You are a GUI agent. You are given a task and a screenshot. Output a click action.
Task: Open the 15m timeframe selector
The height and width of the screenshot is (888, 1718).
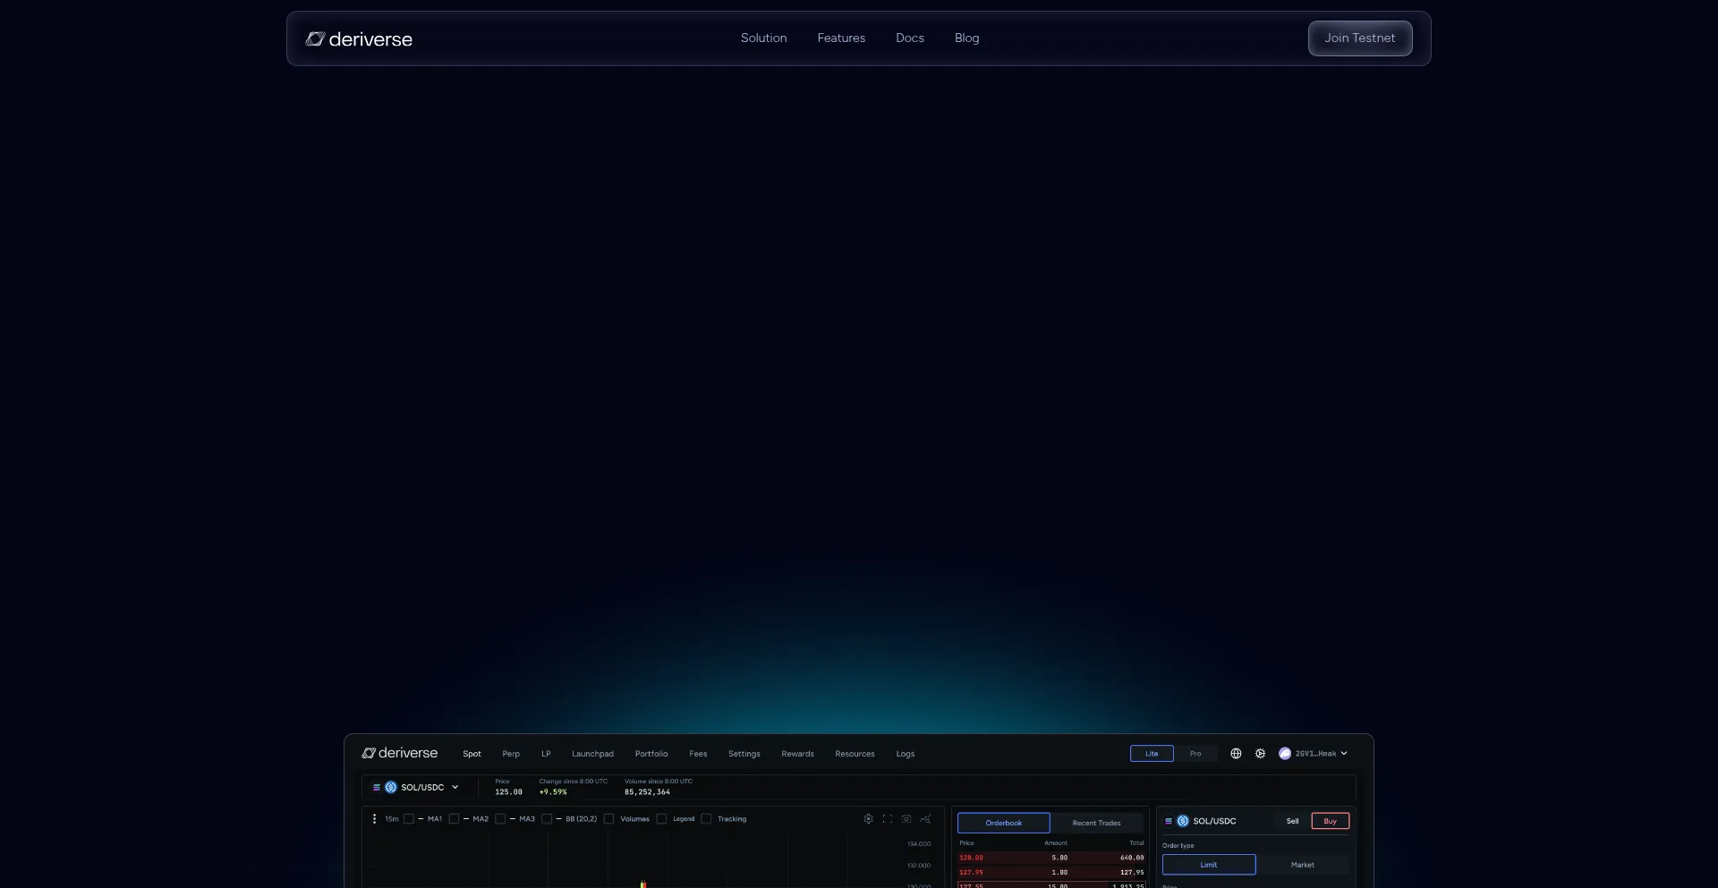point(392,819)
